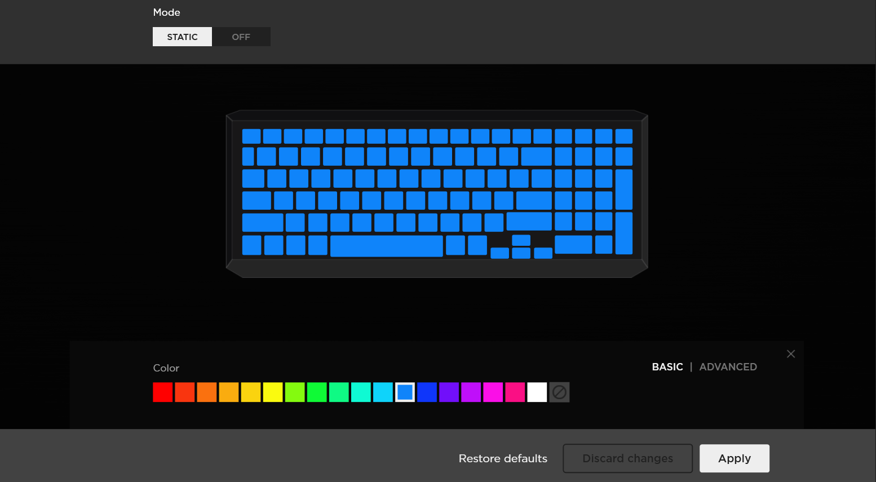
Task: Choose the white color swatch
Action: tap(537, 392)
